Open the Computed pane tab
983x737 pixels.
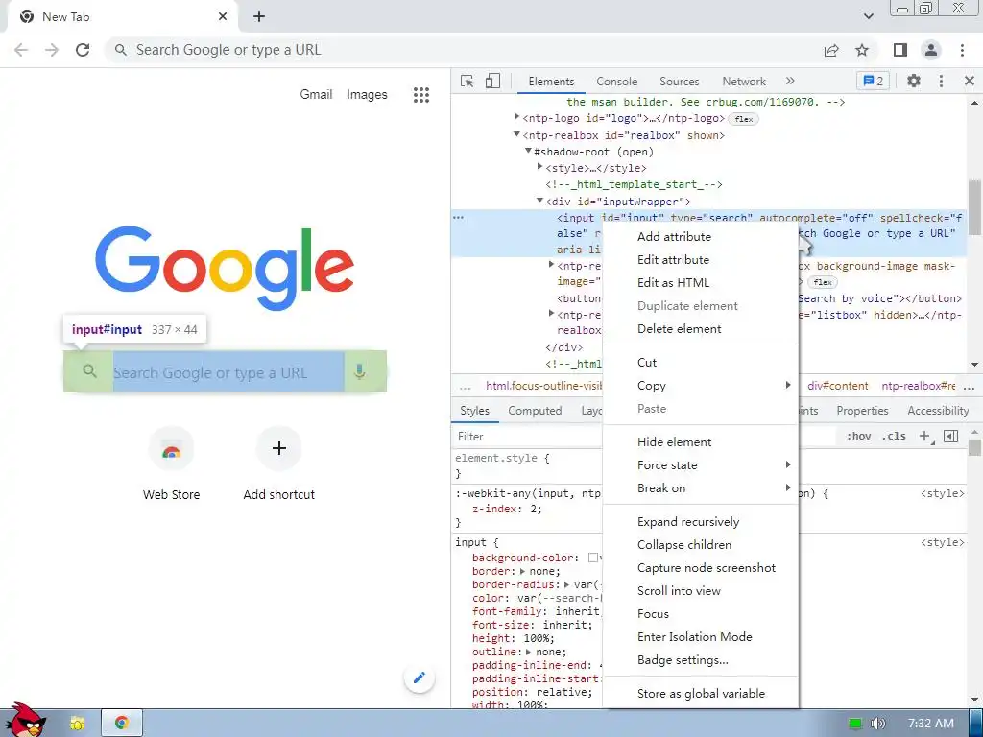click(x=535, y=411)
